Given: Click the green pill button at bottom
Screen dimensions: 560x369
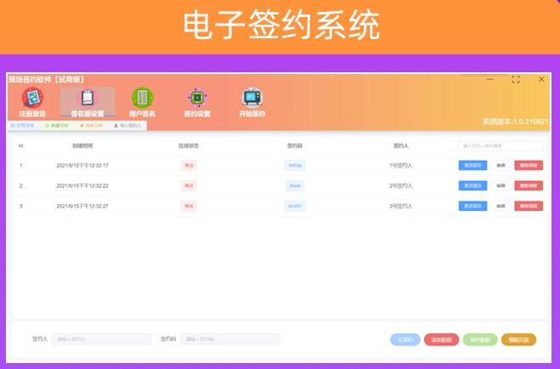Looking at the screenshot, I should click(480, 339).
